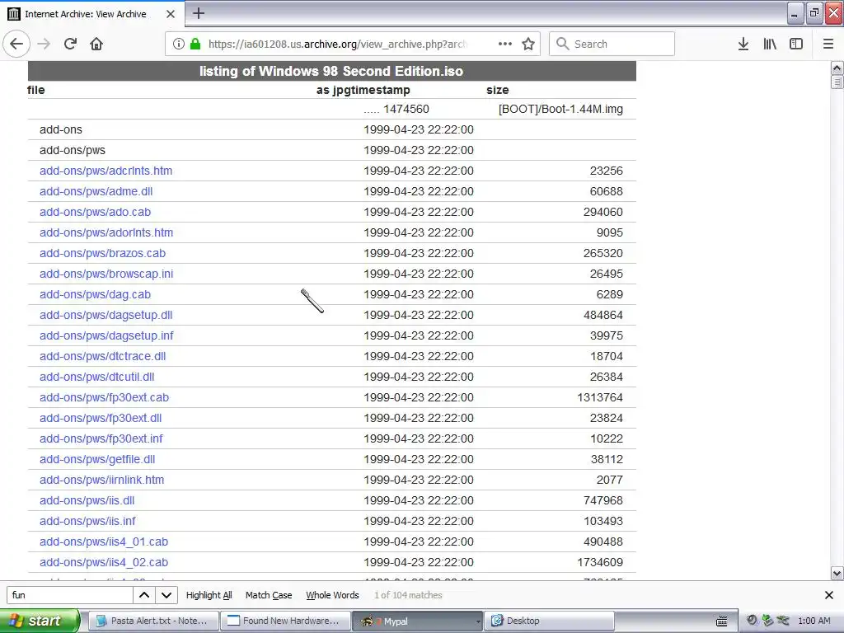Open add-ons/pws/adorlnts.htm link

click(x=106, y=232)
